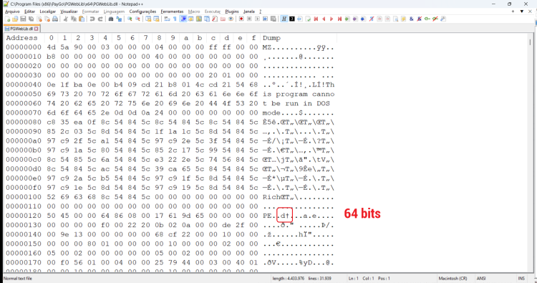Zoom in using the magnifier plus icon
The height and width of the screenshot is (283, 537).
130,19
